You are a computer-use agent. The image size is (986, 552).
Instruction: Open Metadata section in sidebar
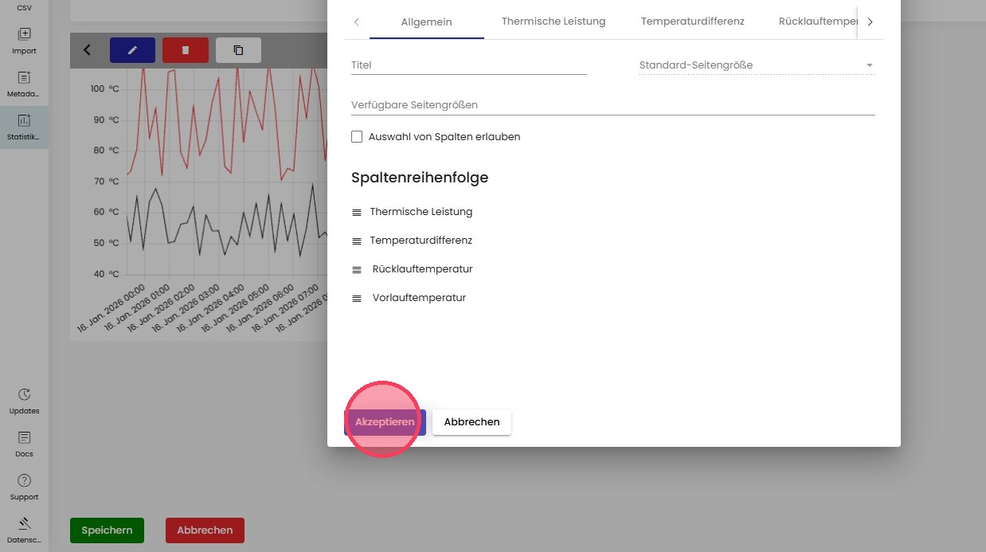[x=24, y=84]
